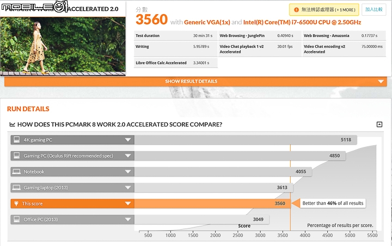Image resolution: width=392 pixels, height=246 pixels.
Task: Click the orange 3560 score bar
Action: 213,204
